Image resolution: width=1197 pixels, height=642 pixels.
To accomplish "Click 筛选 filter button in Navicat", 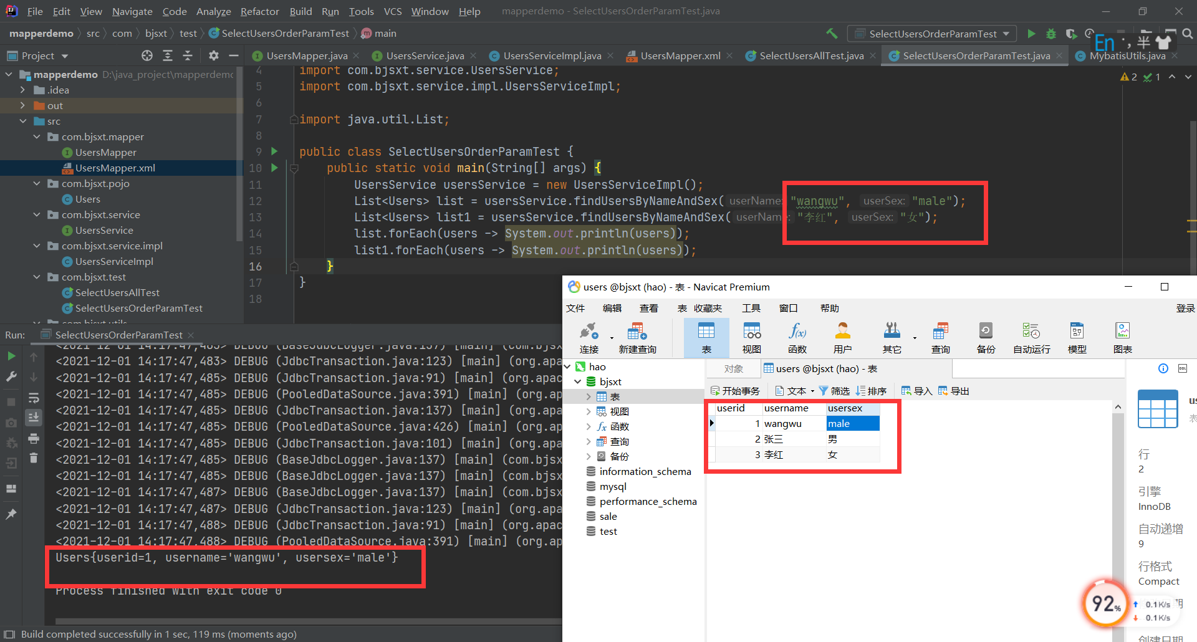I will point(834,391).
